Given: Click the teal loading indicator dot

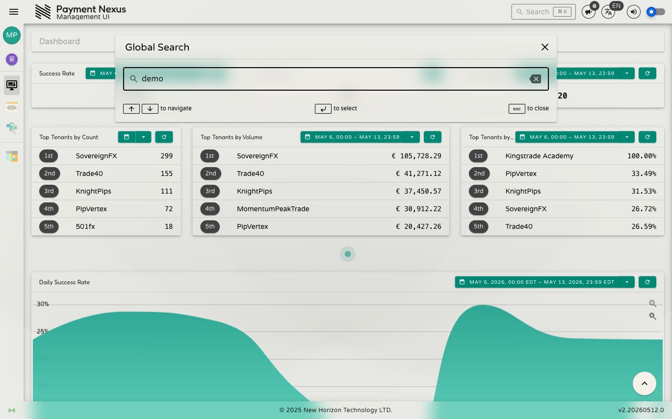Looking at the screenshot, I should pyautogui.click(x=348, y=254).
